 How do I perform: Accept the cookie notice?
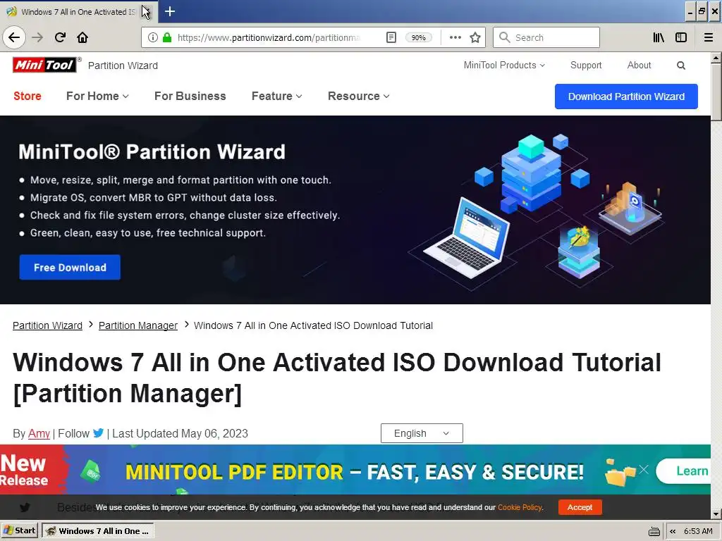580,507
